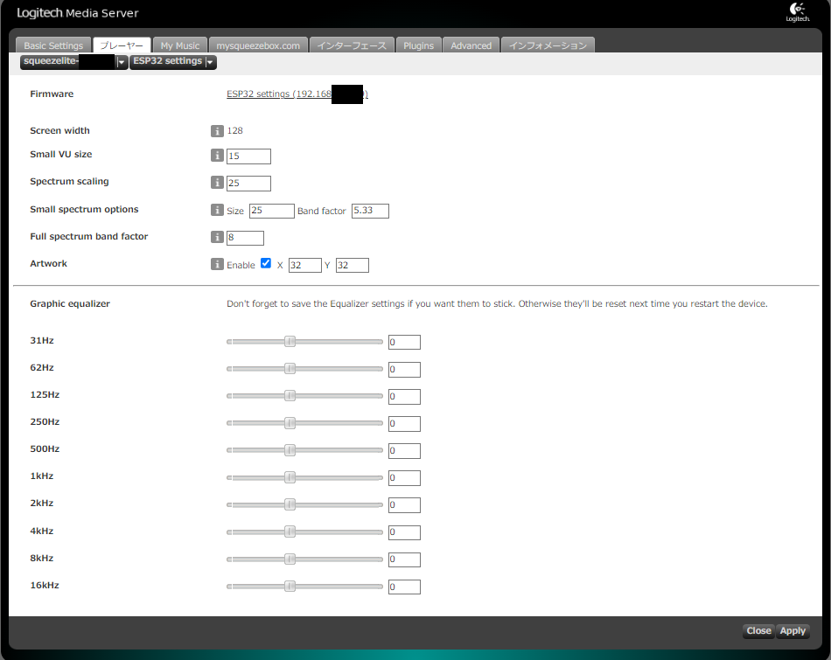Click the Apply button
Image resolution: width=831 pixels, height=660 pixels.
(x=793, y=631)
